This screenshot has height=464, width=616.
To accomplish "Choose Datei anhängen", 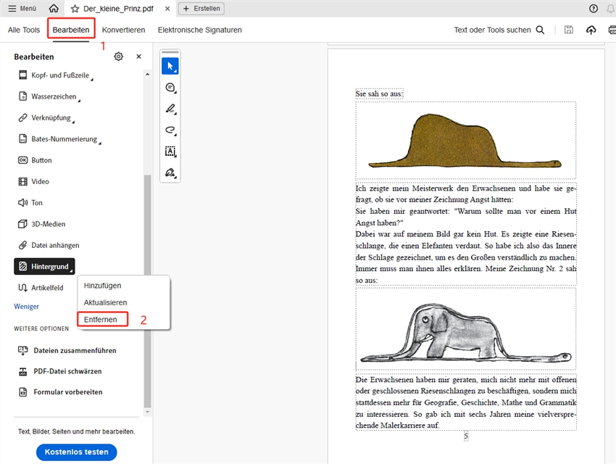I will (x=49, y=245).
